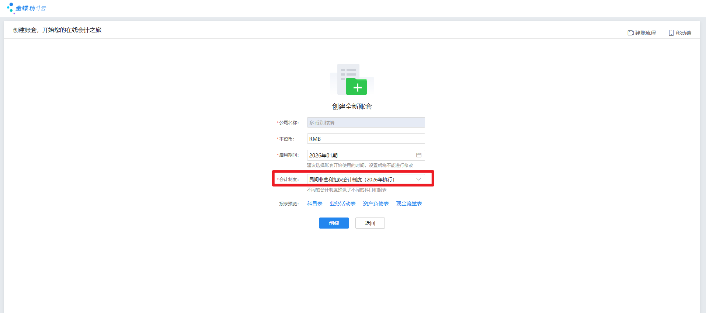The image size is (706, 313).
Task: Open the 现金流量表 preview link
Action: pyautogui.click(x=409, y=204)
